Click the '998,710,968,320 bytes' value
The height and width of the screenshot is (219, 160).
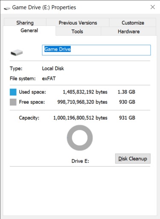pos(82,102)
